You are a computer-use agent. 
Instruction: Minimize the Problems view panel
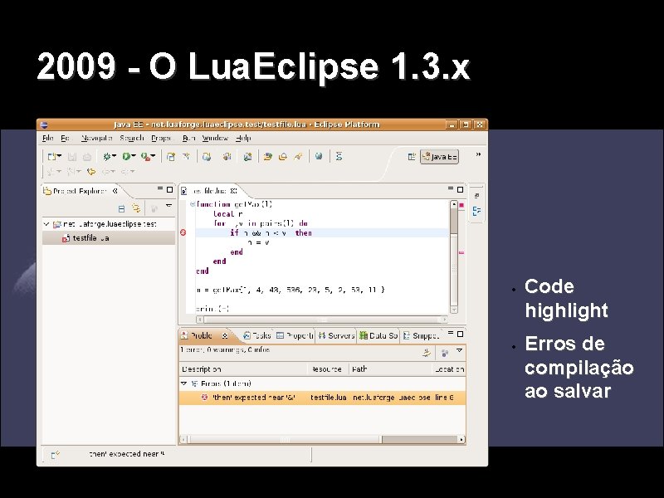pyautogui.click(x=449, y=331)
